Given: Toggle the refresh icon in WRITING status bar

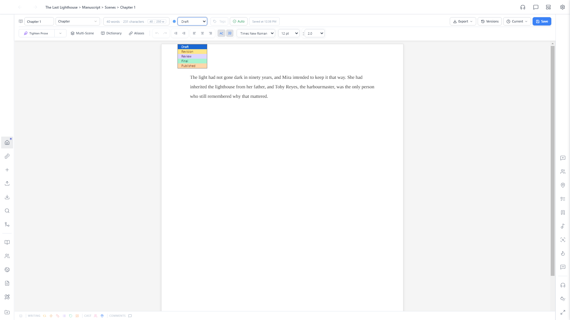Looking at the screenshot, I should (x=71, y=316).
